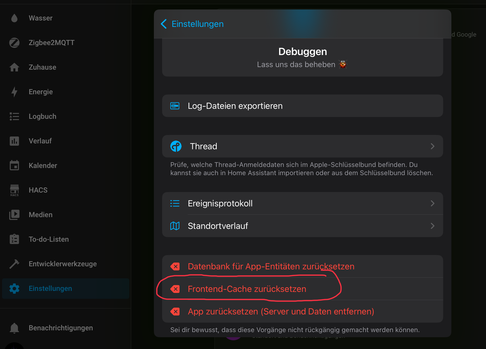Image resolution: width=486 pixels, height=349 pixels.
Task: Open Verlauf in the sidebar
Action: [x=65, y=141]
